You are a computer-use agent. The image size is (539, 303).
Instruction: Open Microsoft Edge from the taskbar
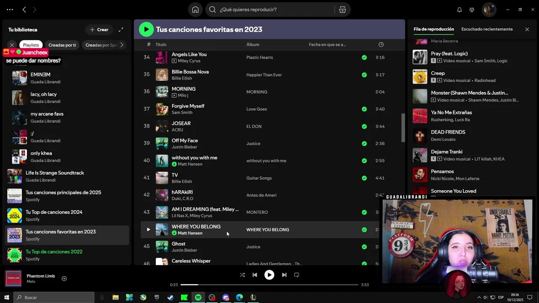click(x=240, y=298)
